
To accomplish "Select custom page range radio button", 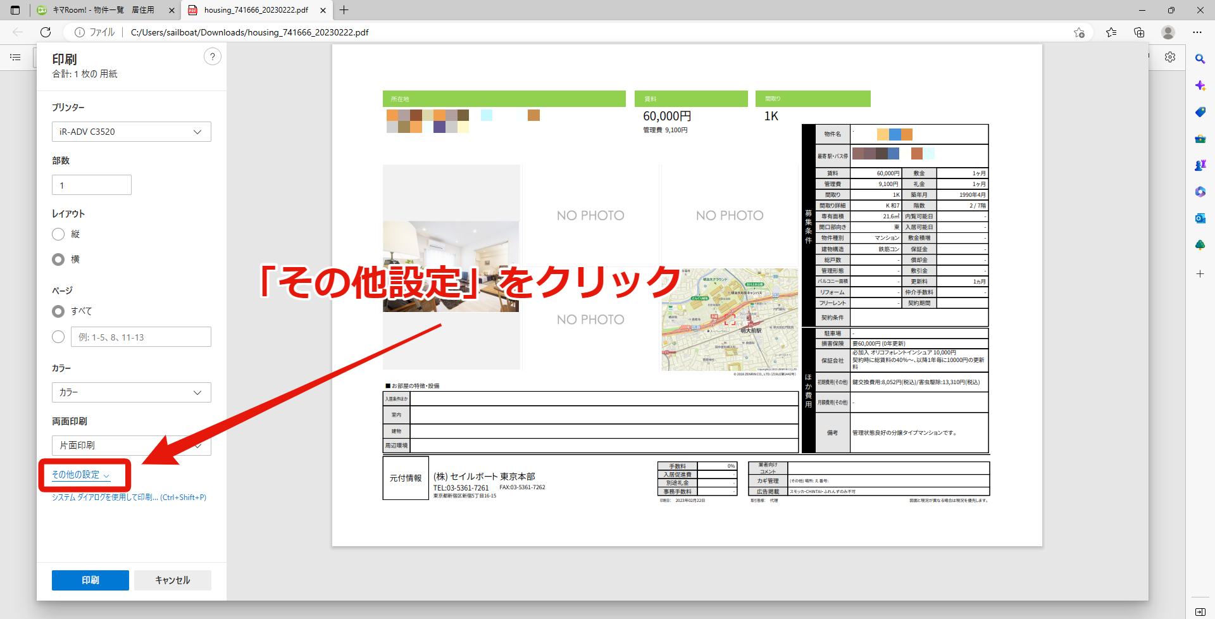I will coord(58,337).
